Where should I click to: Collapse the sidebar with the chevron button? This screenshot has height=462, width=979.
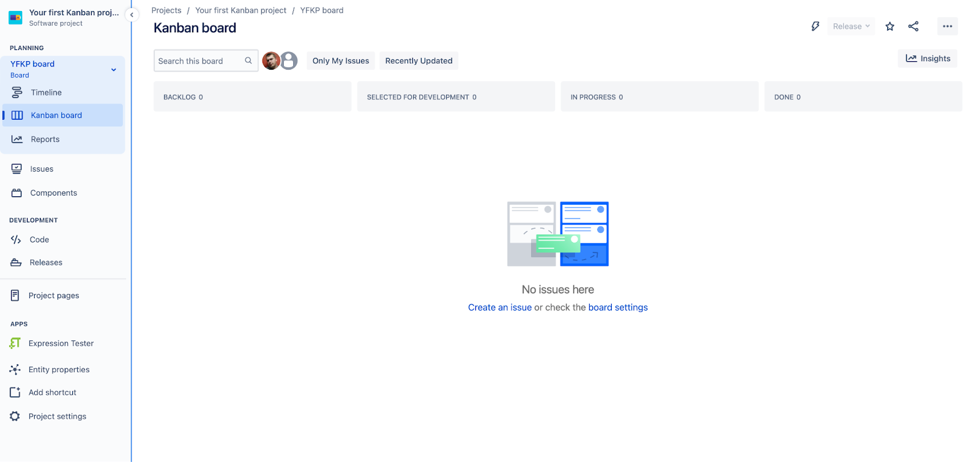[132, 15]
